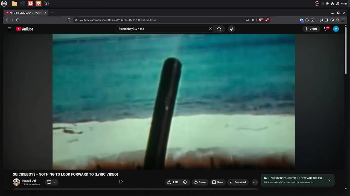The width and height of the screenshot is (350, 196).
Task: Click the Brave playlist arrow icon
Action: 253,20
